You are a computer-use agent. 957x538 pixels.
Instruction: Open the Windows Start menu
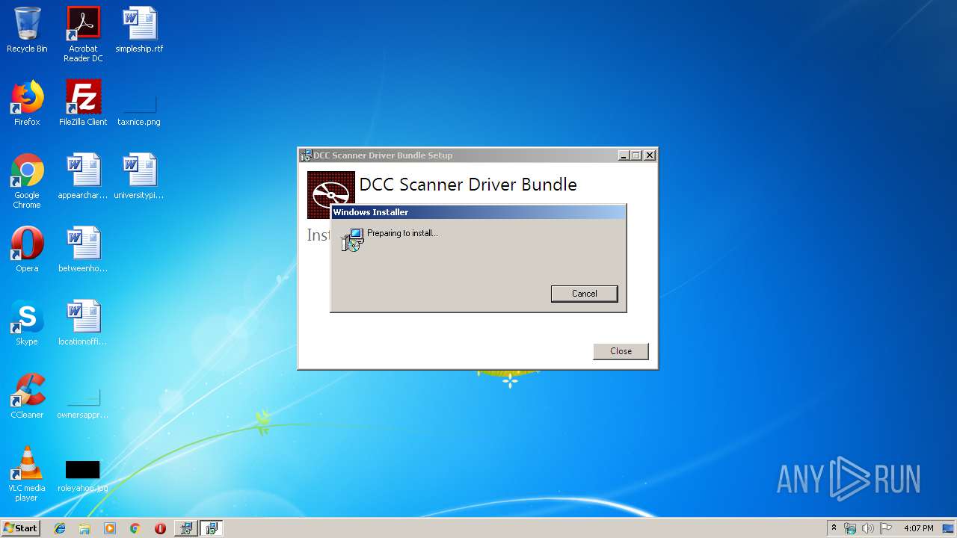[x=21, y=528]
